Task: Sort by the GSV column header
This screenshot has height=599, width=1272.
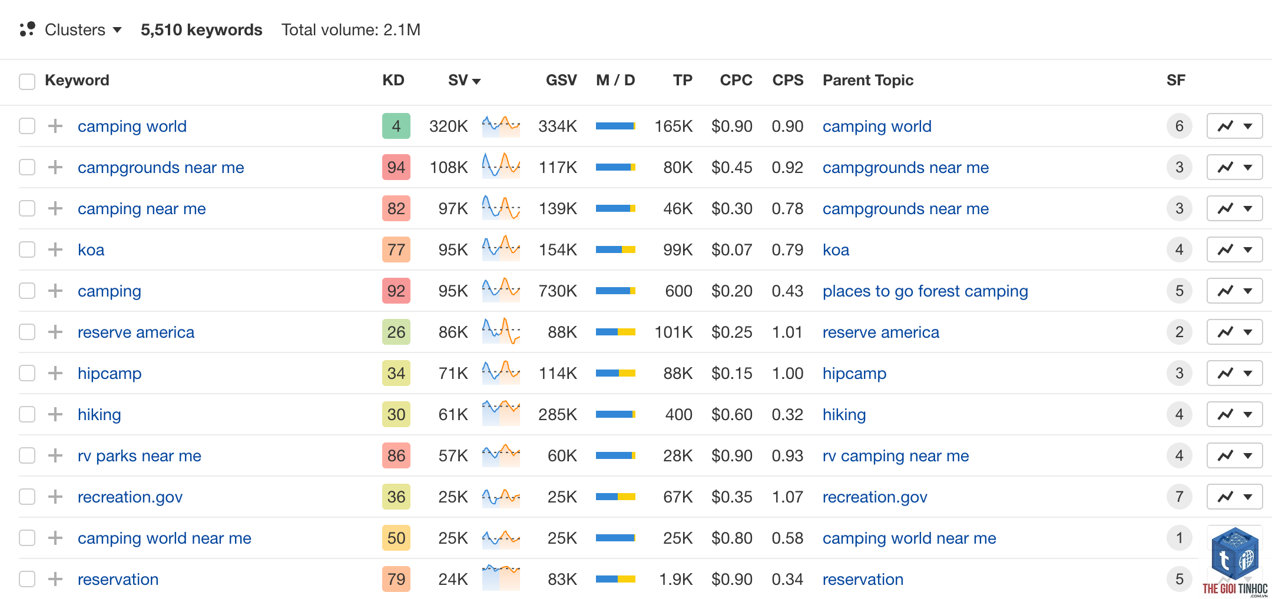Action: pos(561,80)
